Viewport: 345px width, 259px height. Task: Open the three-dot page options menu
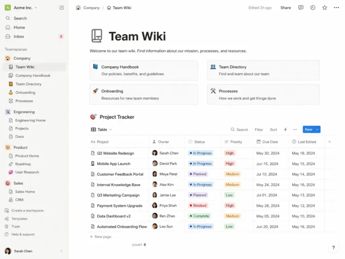(336, 7)
